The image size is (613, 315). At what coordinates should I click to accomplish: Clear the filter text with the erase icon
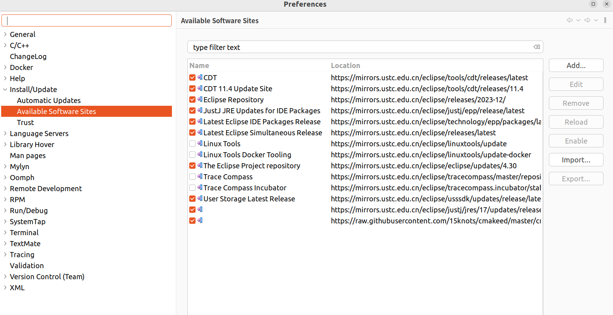pos(537,47)
